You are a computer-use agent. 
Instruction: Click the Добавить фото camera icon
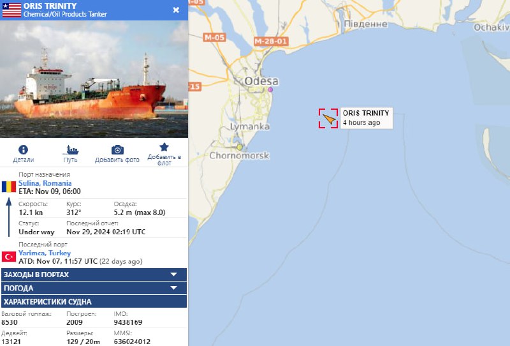coord(117,150)
